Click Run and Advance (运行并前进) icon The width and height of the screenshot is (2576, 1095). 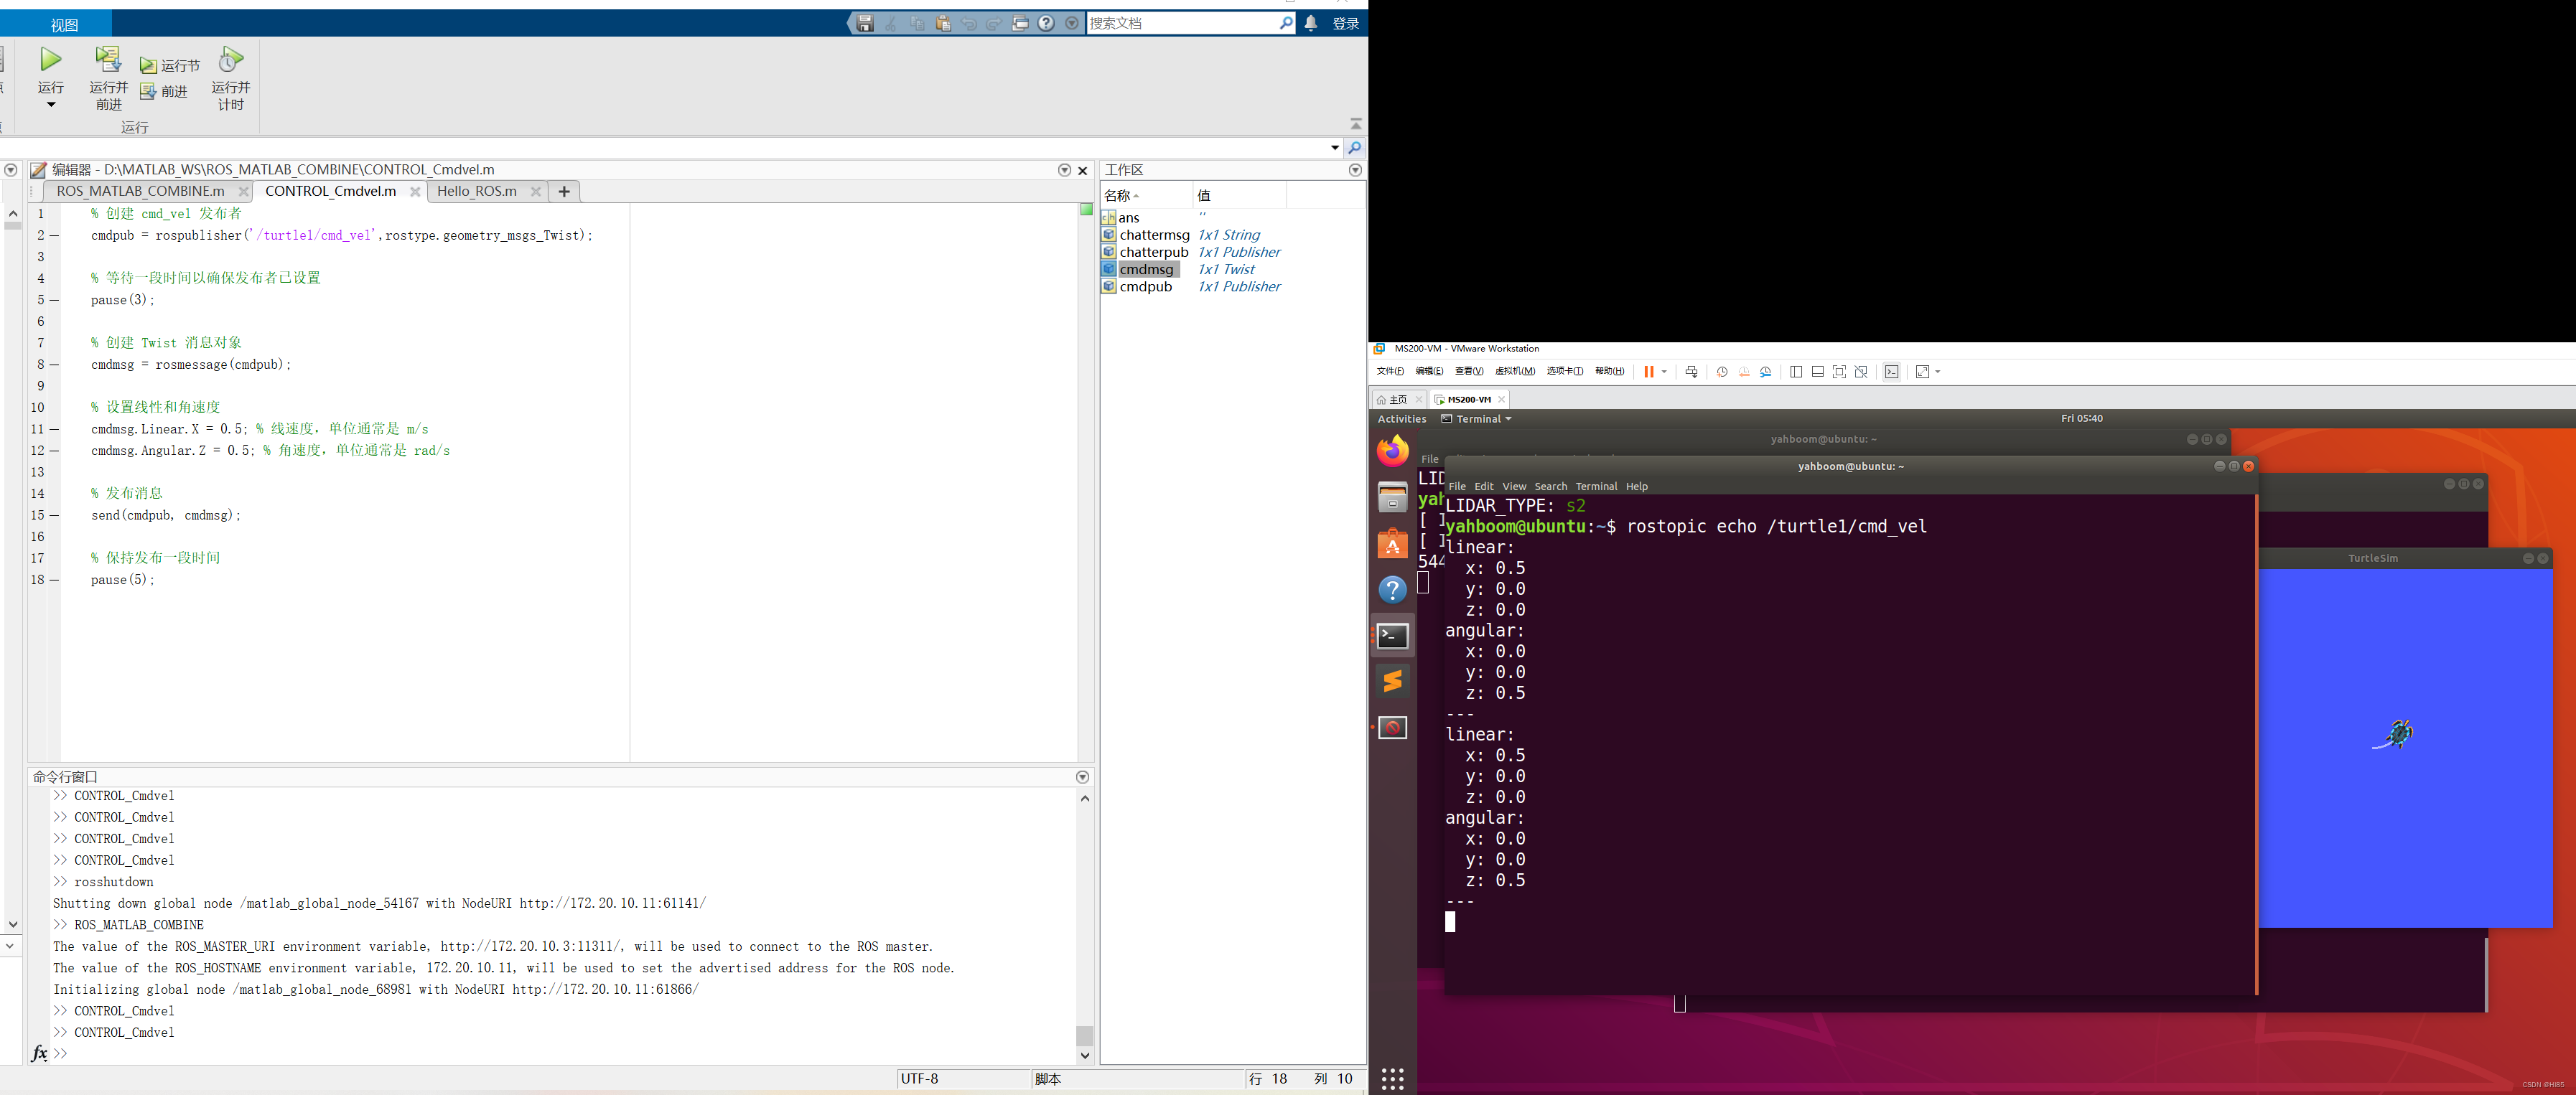point(108,60)
